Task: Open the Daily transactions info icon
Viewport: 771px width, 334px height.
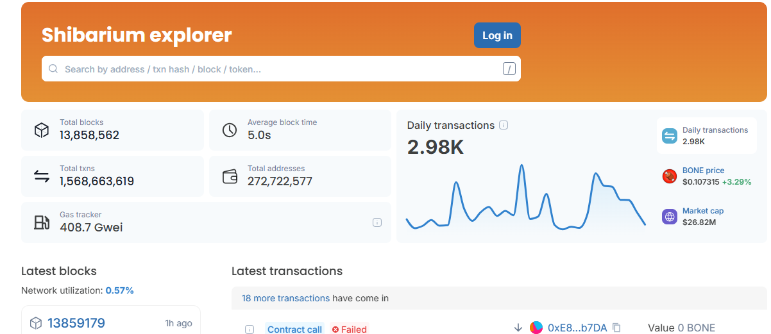Action: pos(504,125)
